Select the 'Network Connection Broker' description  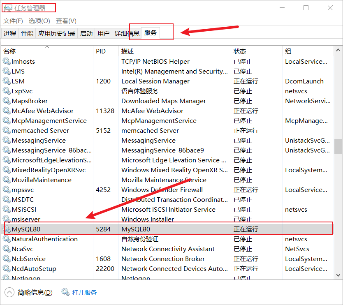pyautogui.click(x=163, y=259)
